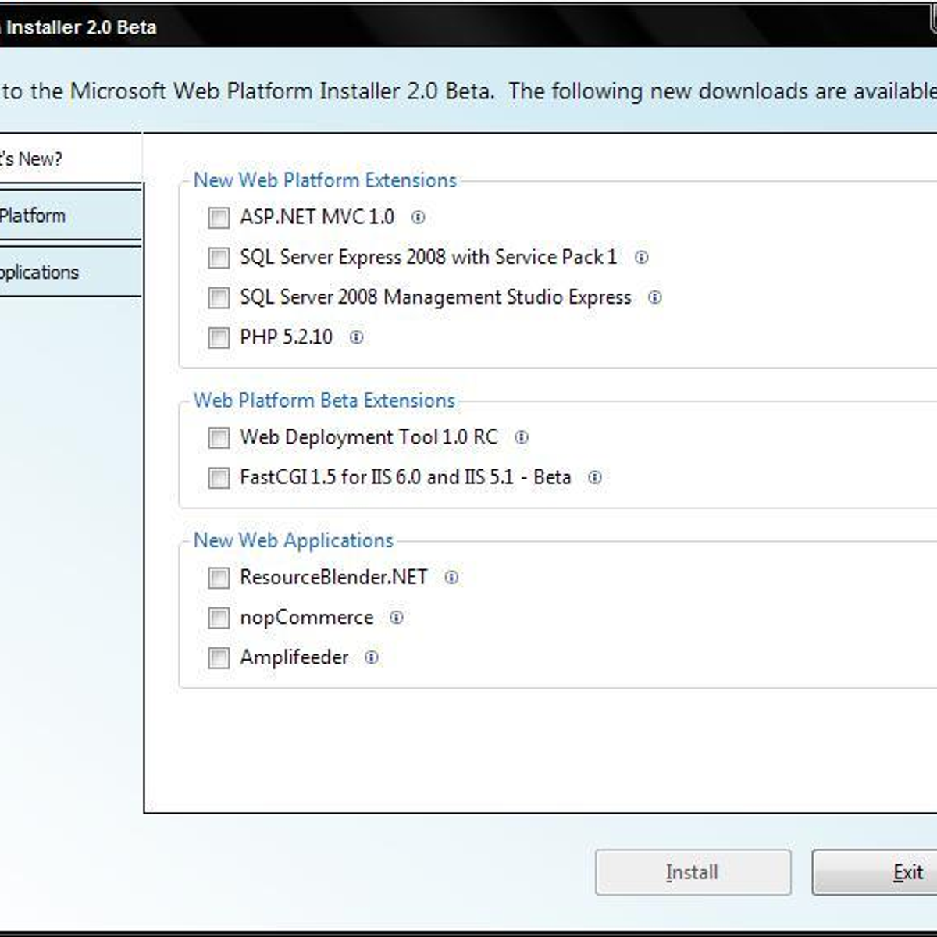Enable SQL Server Express 2008 with Service Pack 1
The height and width of the screenshot is (937, 937).
219,258
